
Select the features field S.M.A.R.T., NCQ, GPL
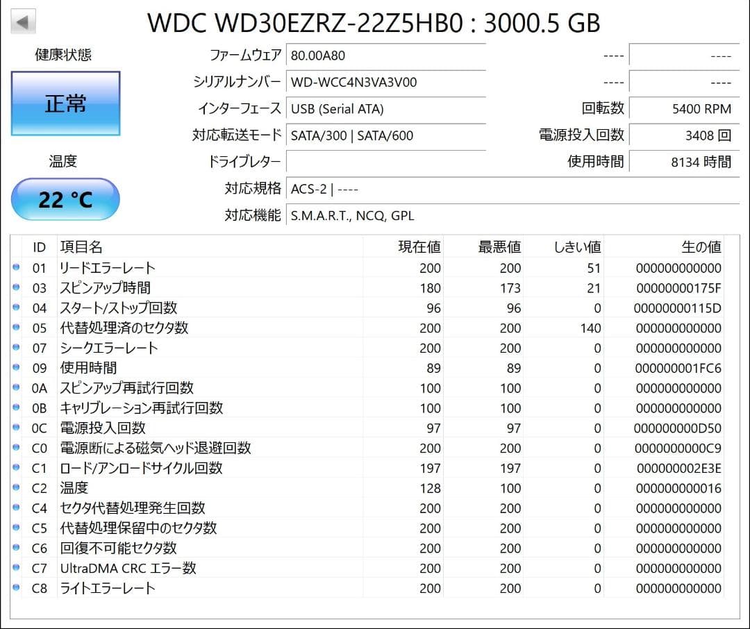[512, 216]
